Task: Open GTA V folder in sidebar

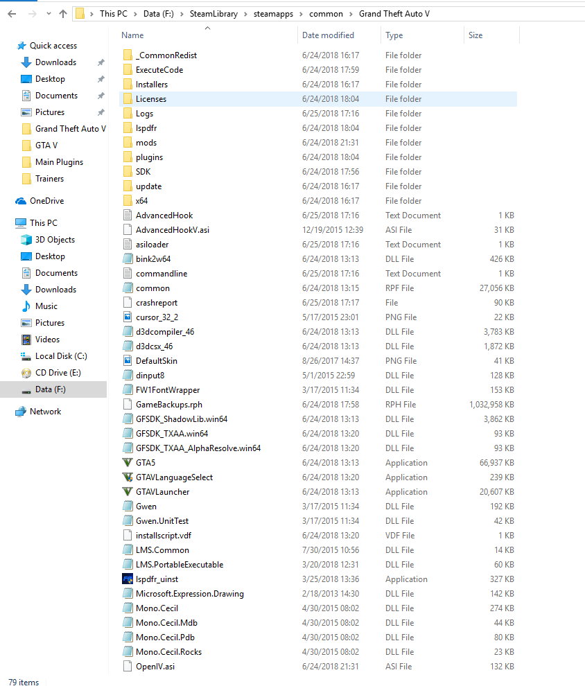Action: pos(46,146)
